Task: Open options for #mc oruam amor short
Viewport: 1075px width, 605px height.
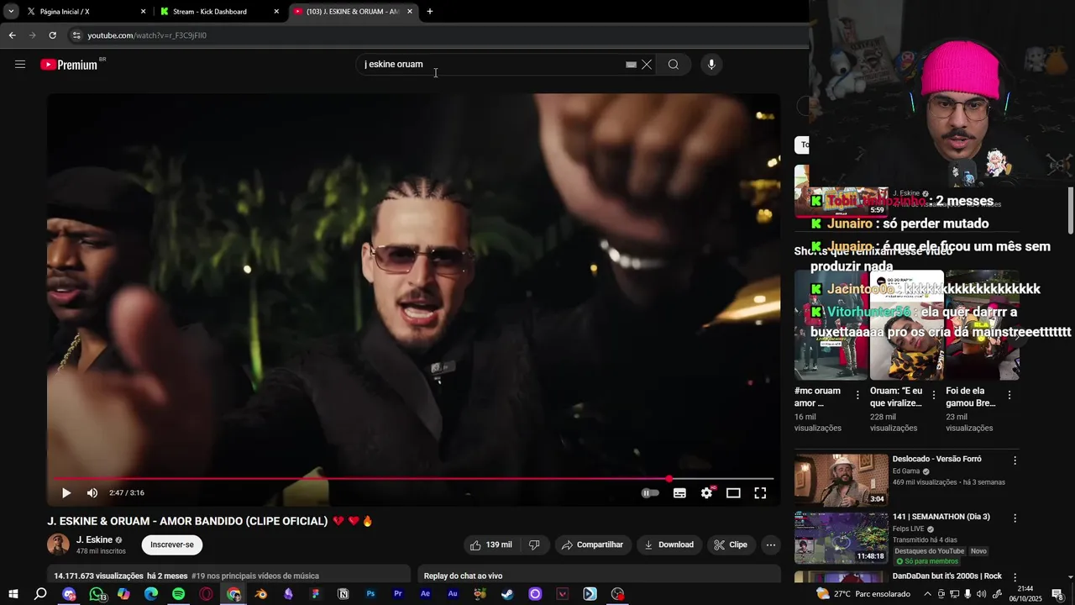Action: (x=857, y=395)
